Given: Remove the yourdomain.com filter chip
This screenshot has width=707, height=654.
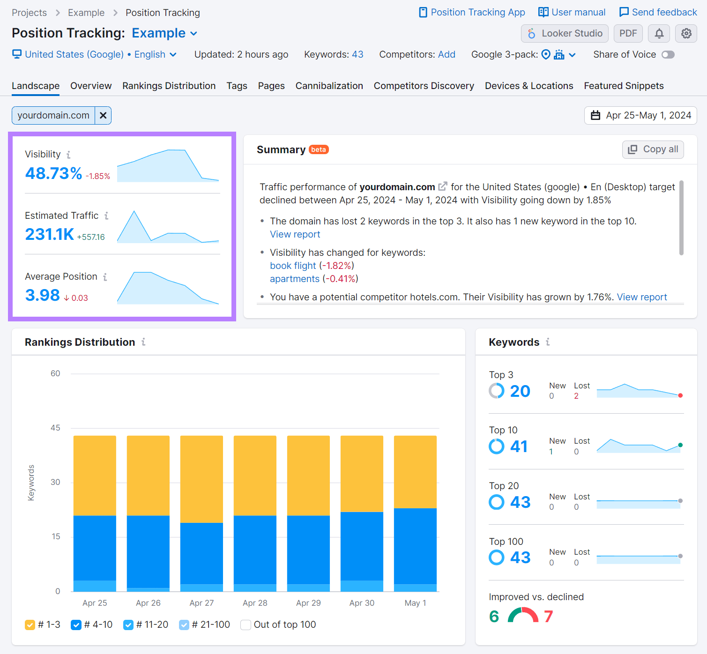Looking at the screenshot, I should (x=103, y=115).
